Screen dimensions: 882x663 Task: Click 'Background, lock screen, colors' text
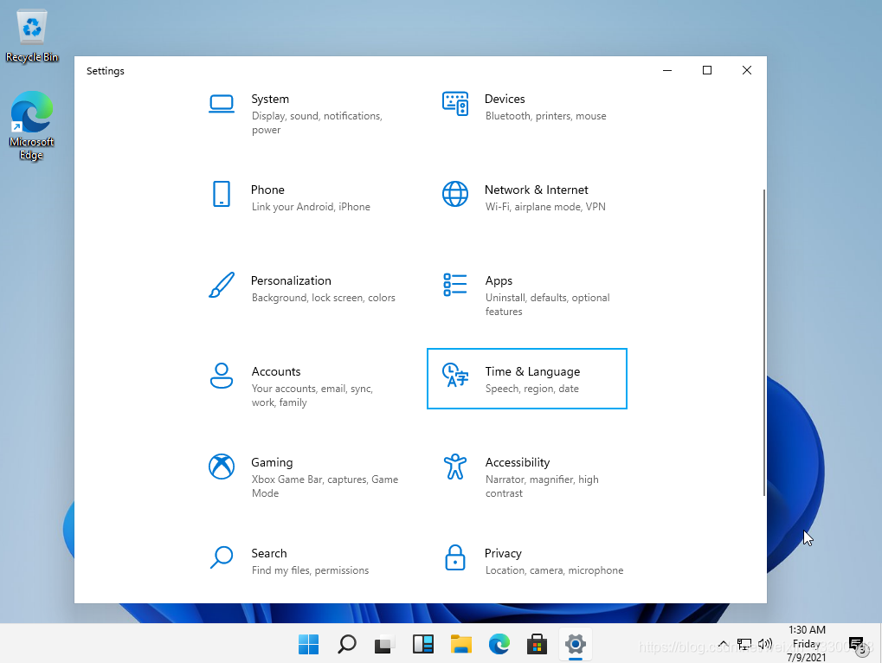coord(324,298)
